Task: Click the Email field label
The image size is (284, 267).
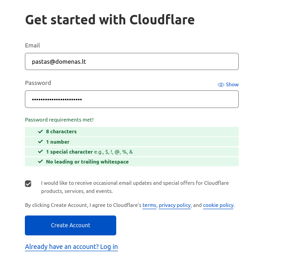Action: click(33, 46)
